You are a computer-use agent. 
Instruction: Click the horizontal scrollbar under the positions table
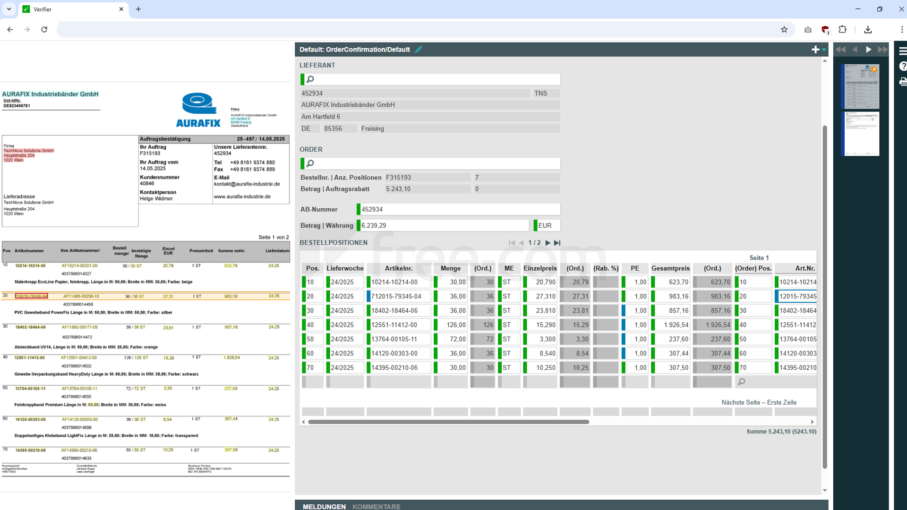tap(448, 422)
